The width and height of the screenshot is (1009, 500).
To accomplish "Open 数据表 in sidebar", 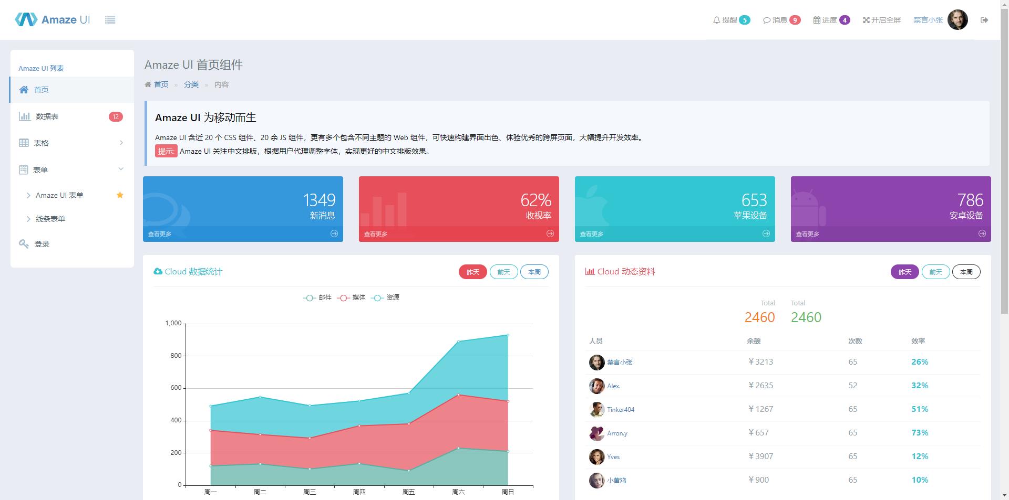I will pos(72,116).
